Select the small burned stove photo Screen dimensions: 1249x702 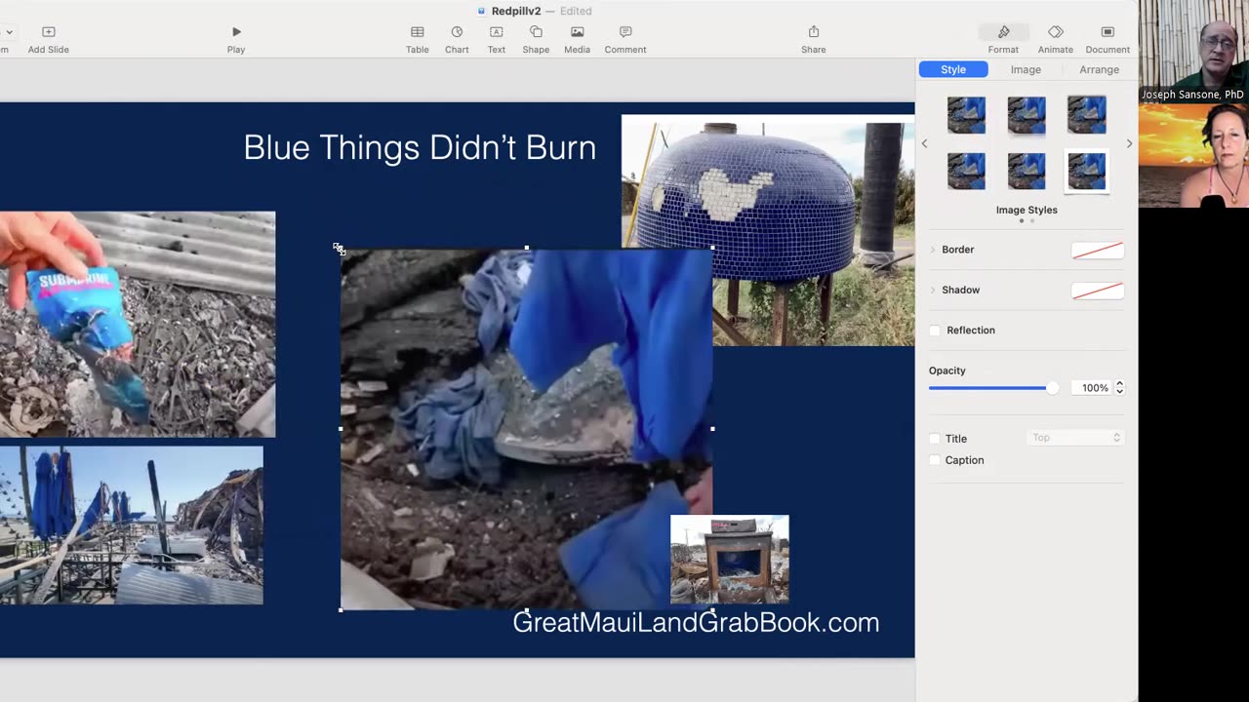730,560
